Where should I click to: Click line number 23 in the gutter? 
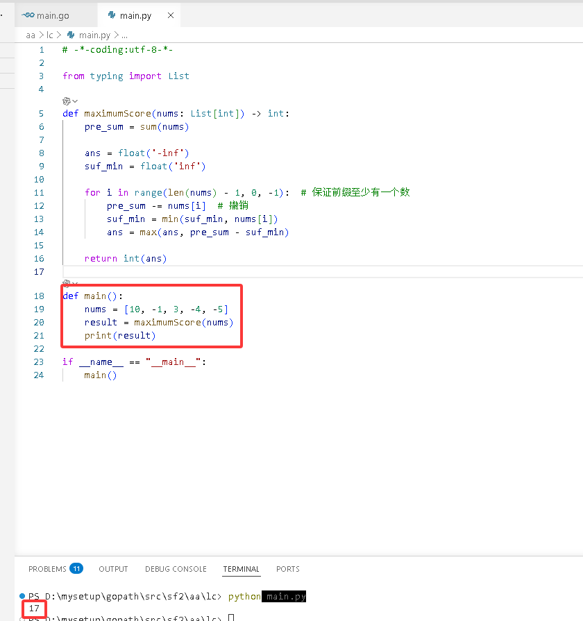click(39, 362)
